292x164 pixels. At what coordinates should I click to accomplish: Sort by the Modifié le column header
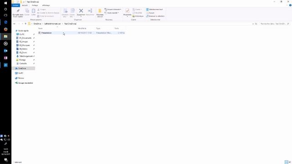click(x=82, y=28)
